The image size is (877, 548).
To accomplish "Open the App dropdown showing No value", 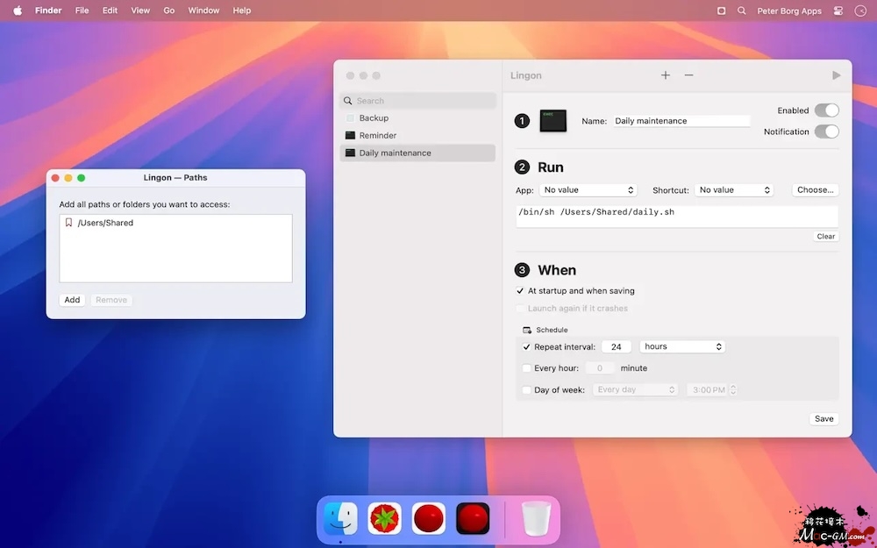I will click(x=588, y=190).
